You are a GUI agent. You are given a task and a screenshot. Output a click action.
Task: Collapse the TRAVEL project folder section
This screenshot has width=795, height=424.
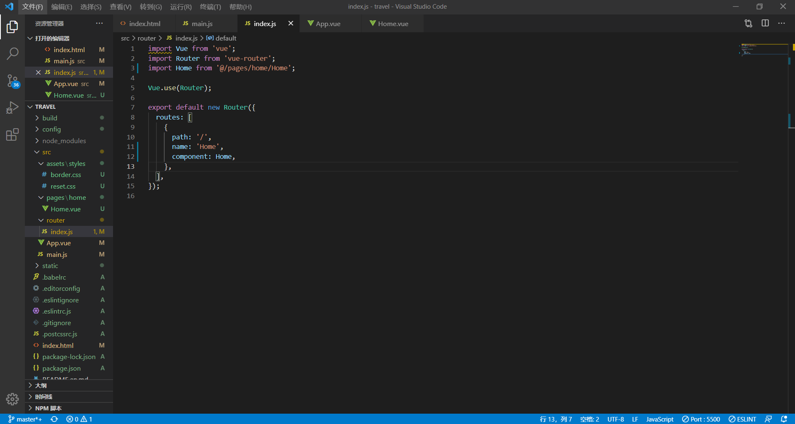pos(69,107)
